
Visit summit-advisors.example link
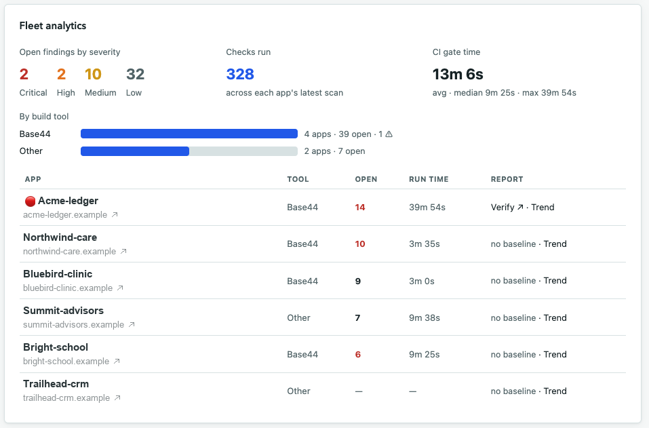tap(74, 324)
